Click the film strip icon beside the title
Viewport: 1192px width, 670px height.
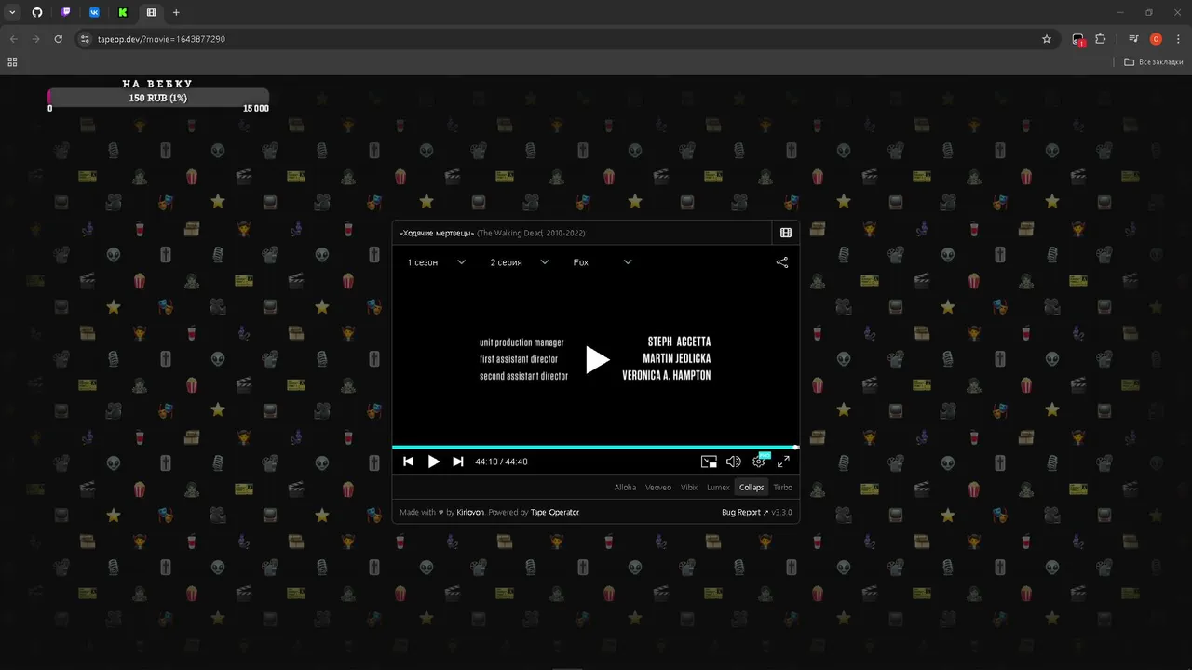point(786,233)
